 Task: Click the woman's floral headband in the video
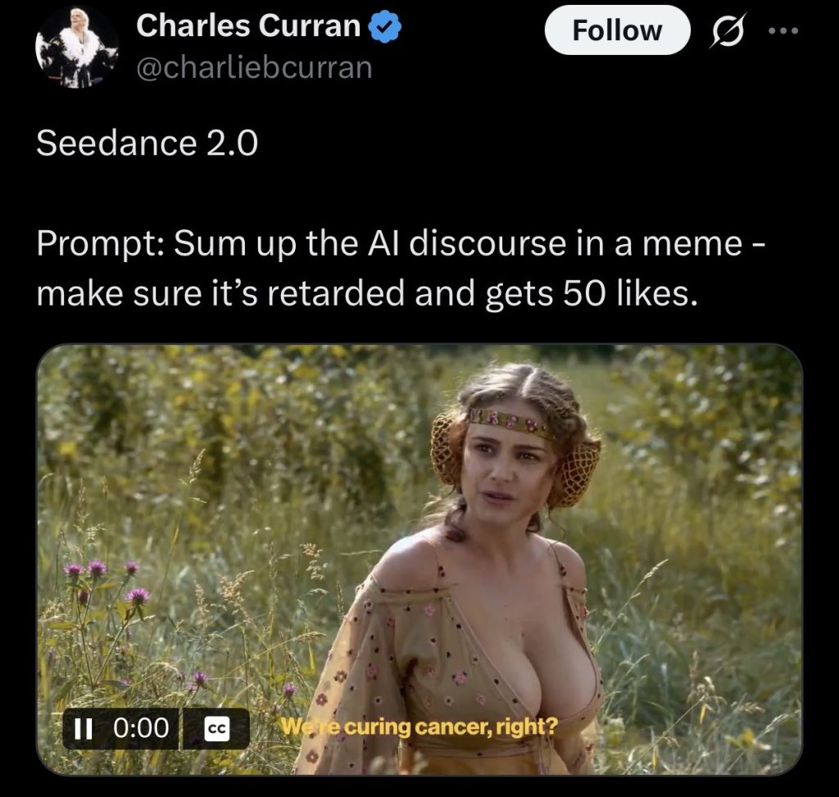click(510, 423)
